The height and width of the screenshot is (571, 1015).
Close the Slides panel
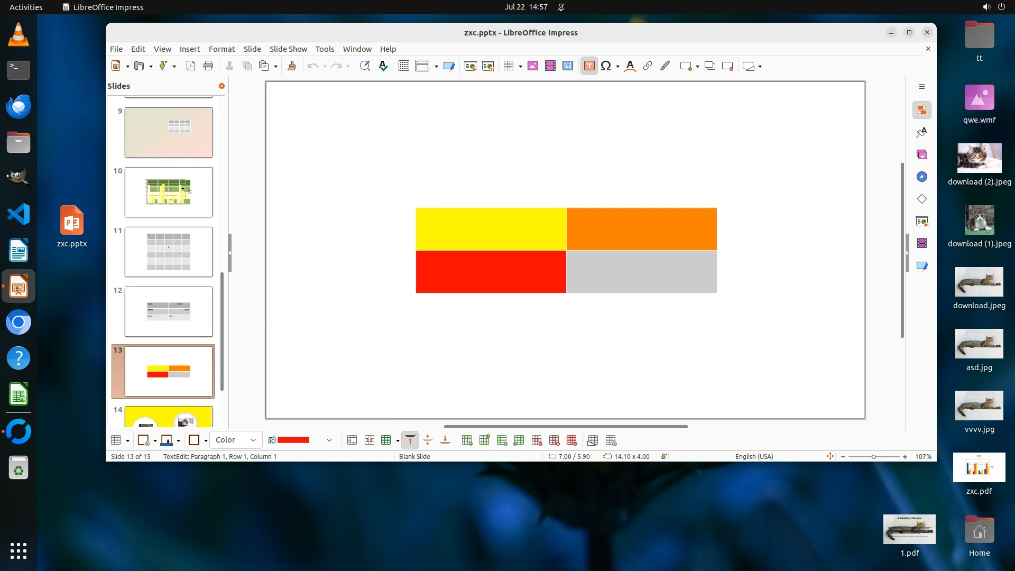[222, 86]
